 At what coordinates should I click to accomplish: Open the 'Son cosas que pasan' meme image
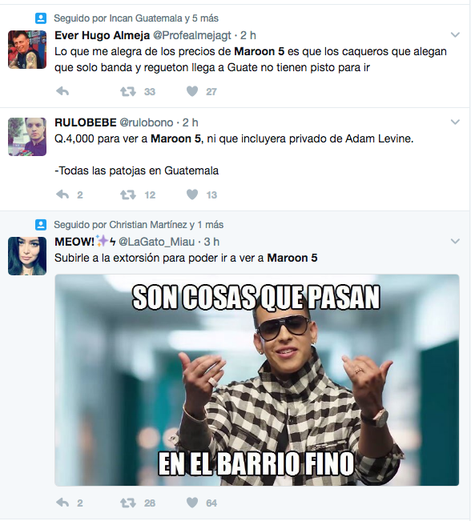tap(257, 380)
